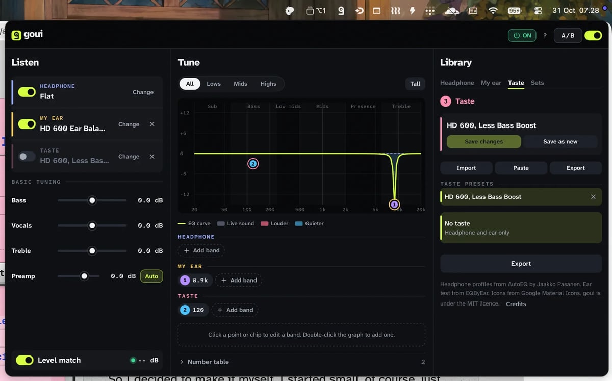Click Save as new
The image size is (612, 381).
[x=560, y=142]
